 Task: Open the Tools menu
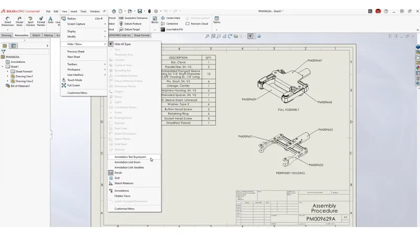coord(83,12)
